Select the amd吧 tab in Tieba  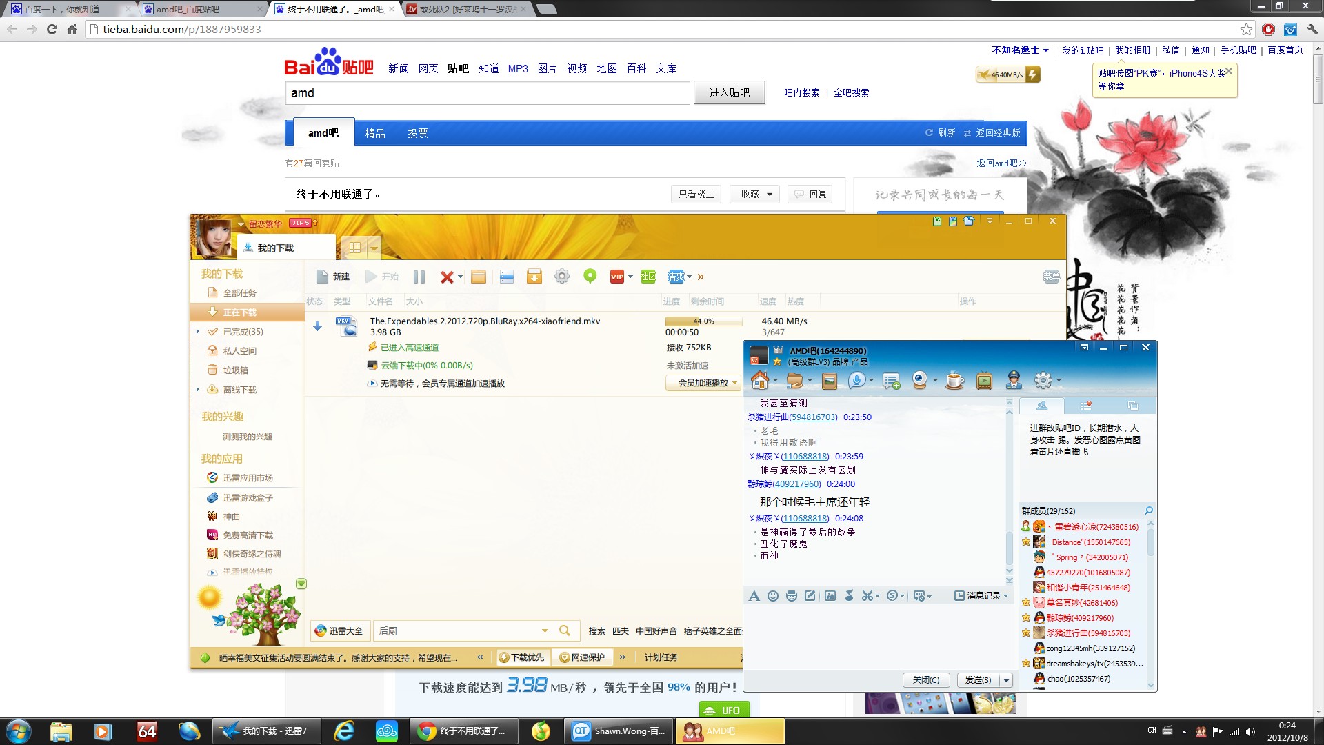click(323, 132)
